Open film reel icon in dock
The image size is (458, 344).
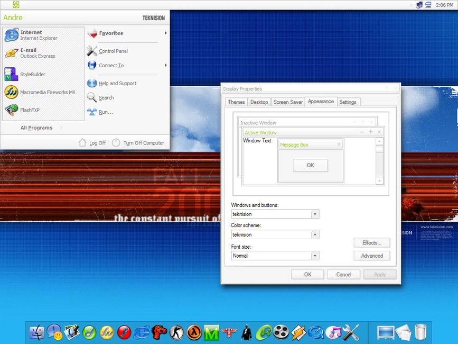281,332
